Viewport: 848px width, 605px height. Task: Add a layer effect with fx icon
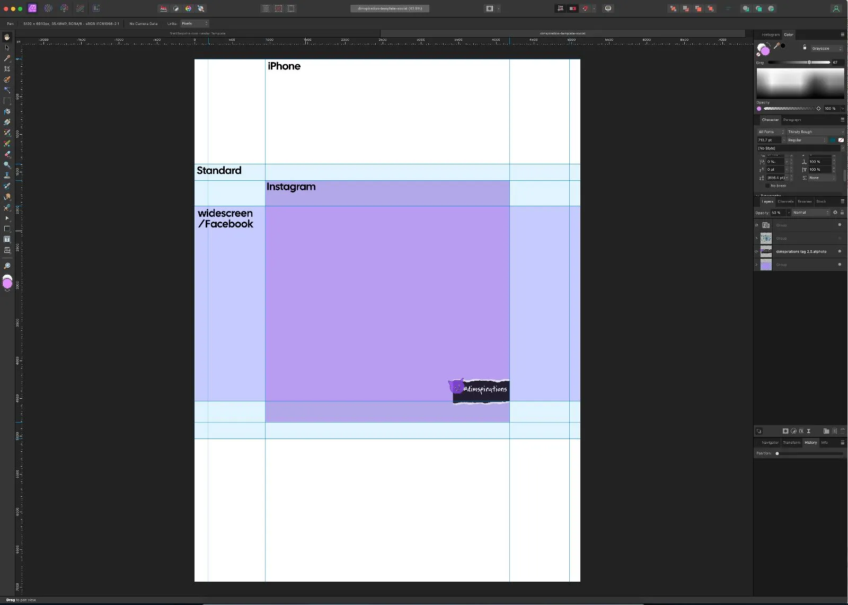coord(801,431)
